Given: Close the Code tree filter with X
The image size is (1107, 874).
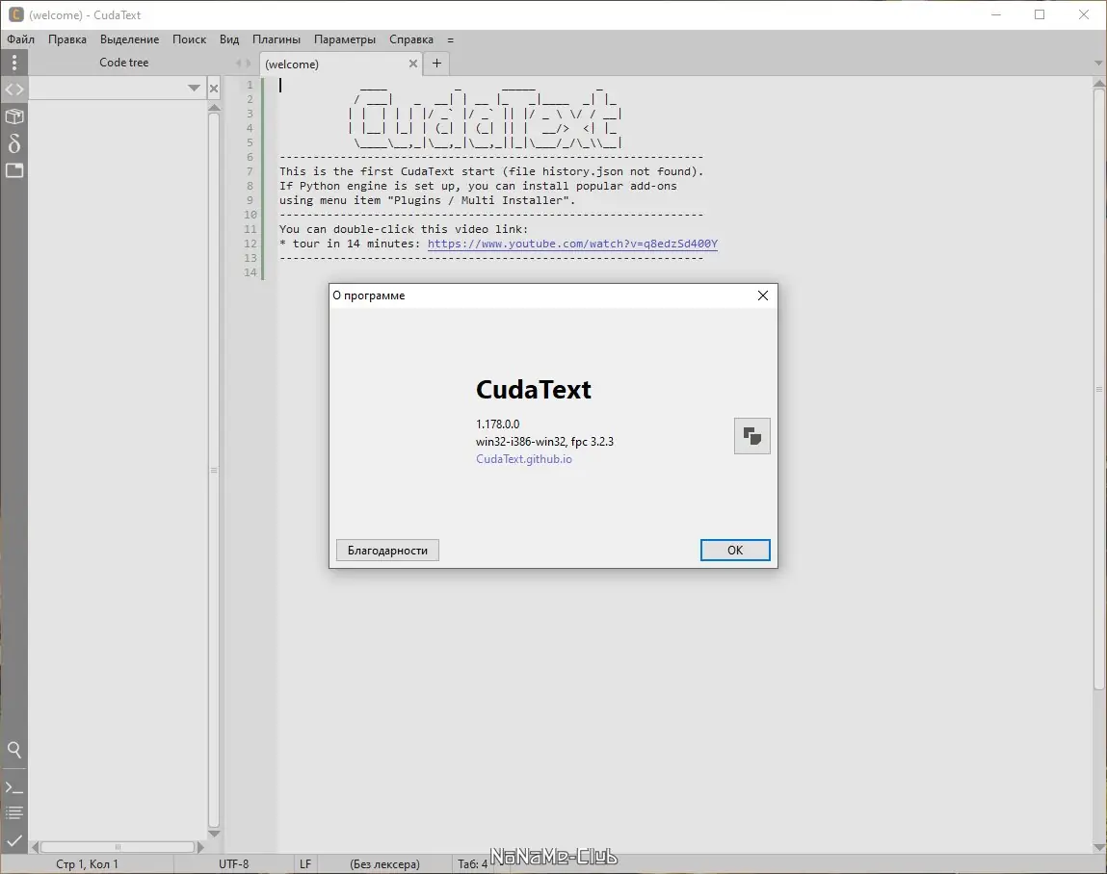Looking at the screenshot, I should [x=214, y=89].
